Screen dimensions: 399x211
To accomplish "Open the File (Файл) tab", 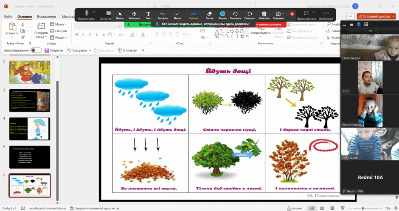I will (8, 16).
